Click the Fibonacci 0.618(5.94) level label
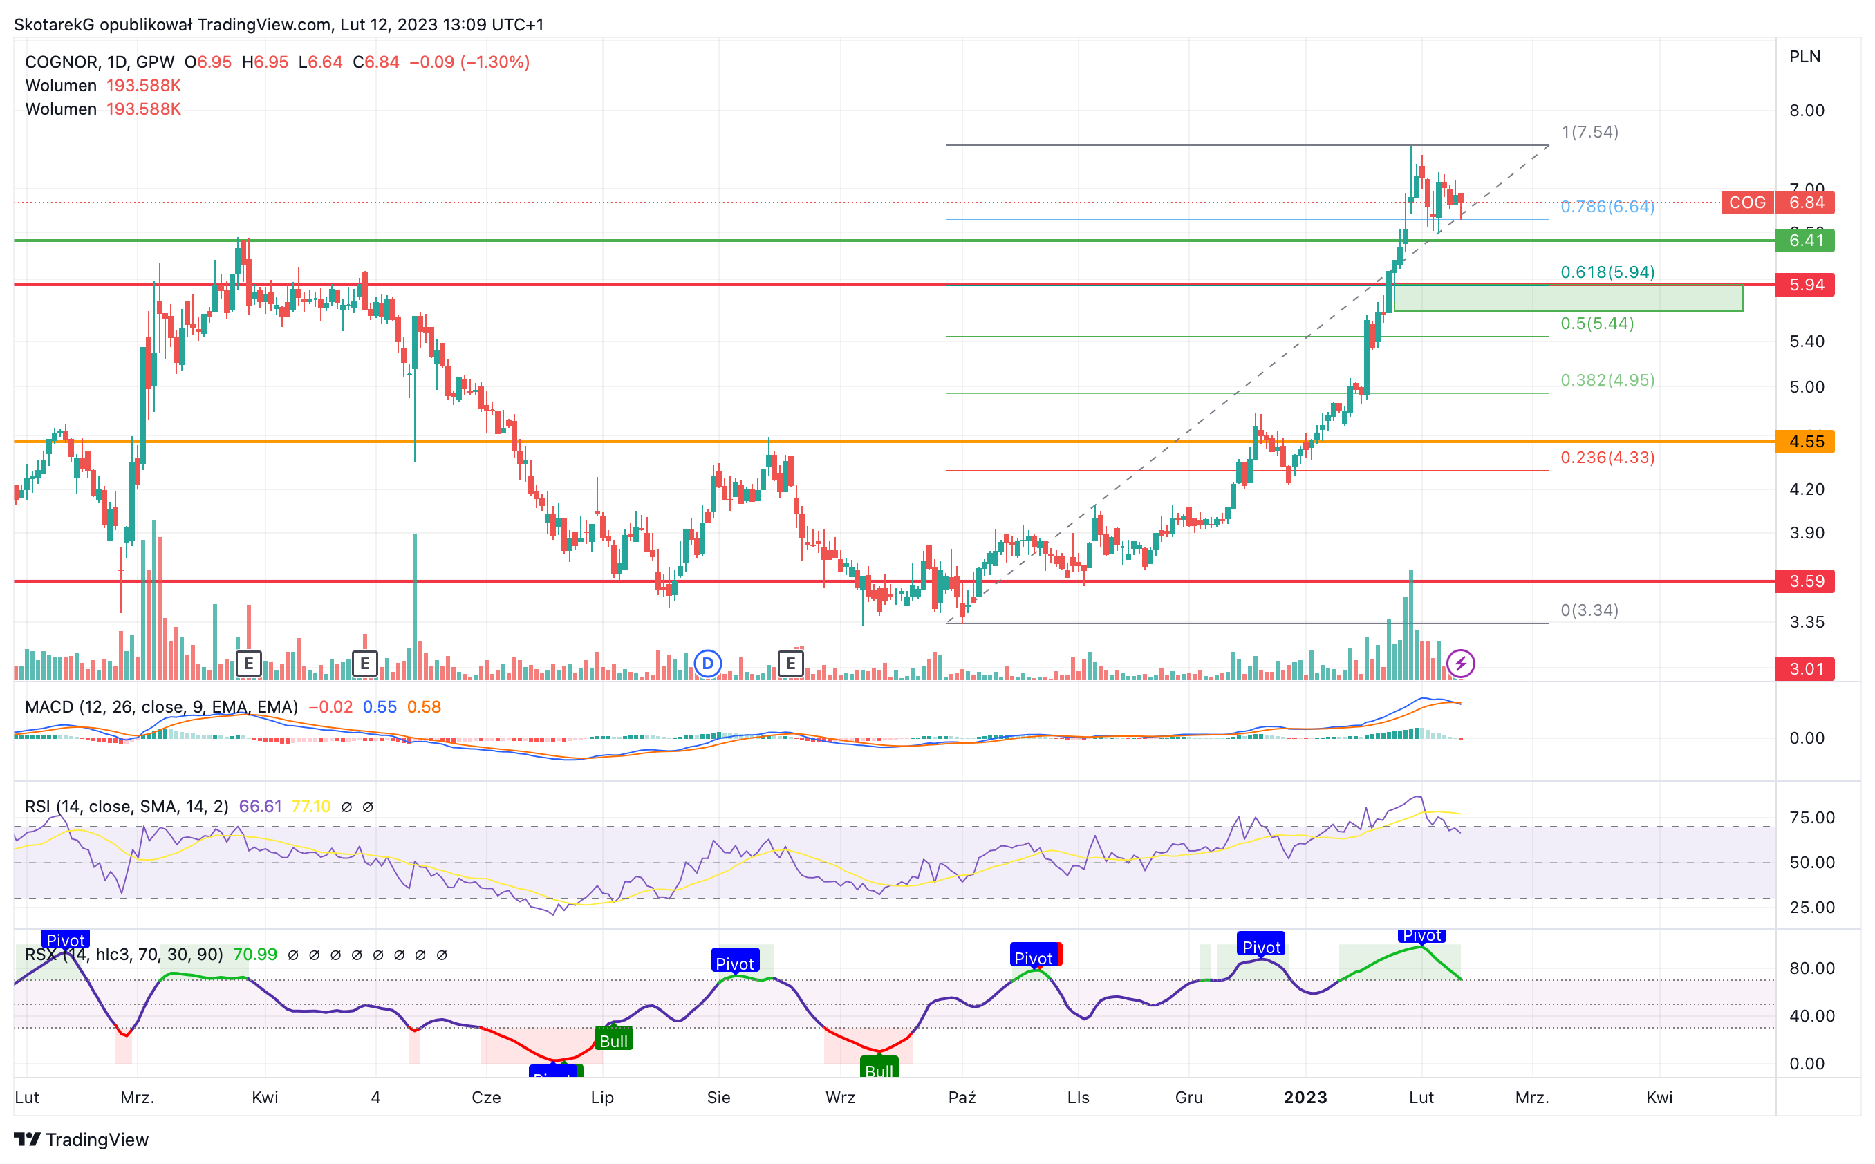Screen dimensions: 1875x1164 pos(1608,272)
